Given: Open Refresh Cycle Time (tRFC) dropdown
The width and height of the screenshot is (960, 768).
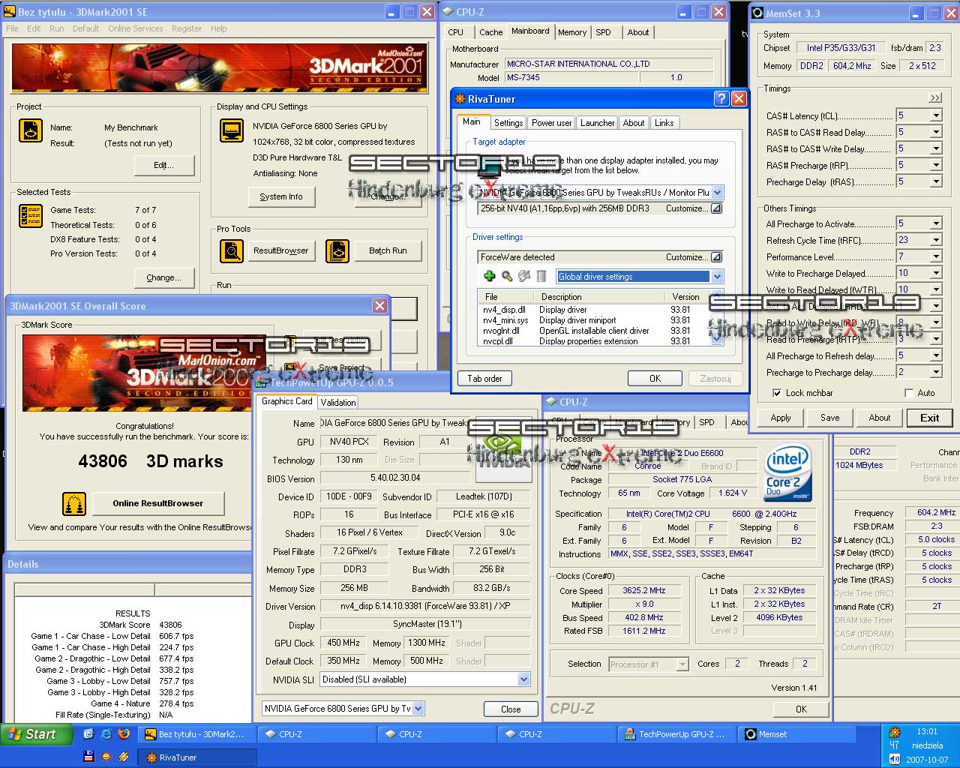Looking at the screenshot, I should (936, 240).
